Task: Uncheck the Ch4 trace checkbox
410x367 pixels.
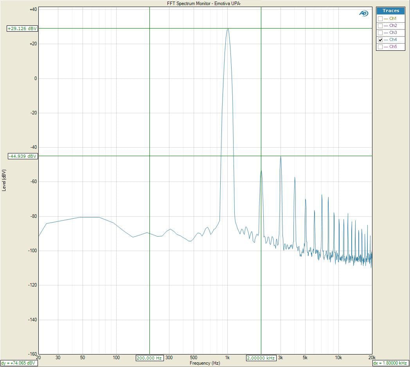Action: pos(380,40)
